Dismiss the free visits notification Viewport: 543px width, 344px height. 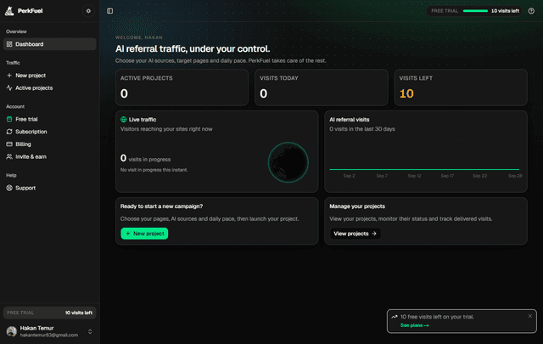click(x=529, y=316)
